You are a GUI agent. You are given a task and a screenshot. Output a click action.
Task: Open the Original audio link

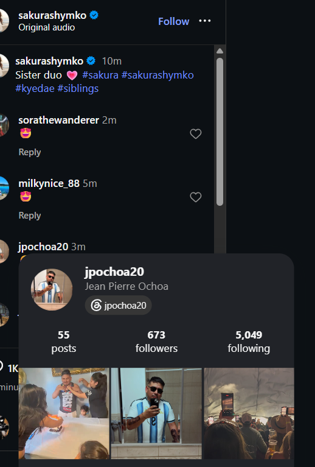pos(47,27)
